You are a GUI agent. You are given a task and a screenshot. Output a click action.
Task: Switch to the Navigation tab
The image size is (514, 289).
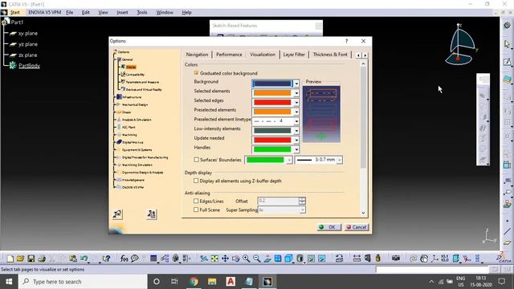coord(197,55)
